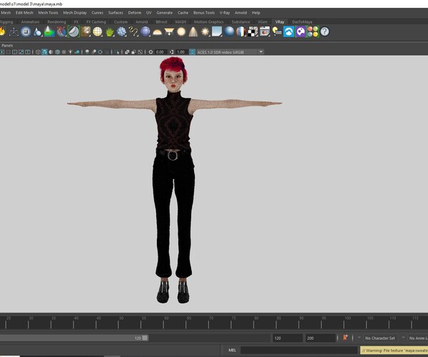Image resolution: width=428 pixels, height=357 pixels.
Task: Click the range slider handle at 120
Action: tap(145, 338)
